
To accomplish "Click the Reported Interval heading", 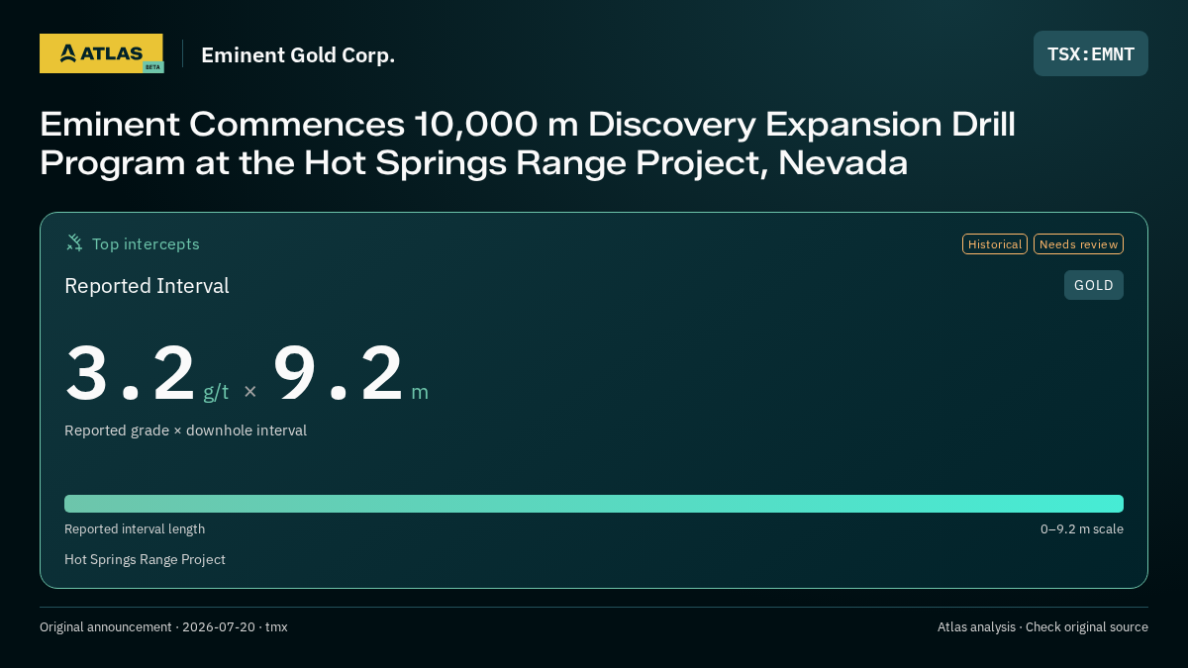I will tap(147, 286).
